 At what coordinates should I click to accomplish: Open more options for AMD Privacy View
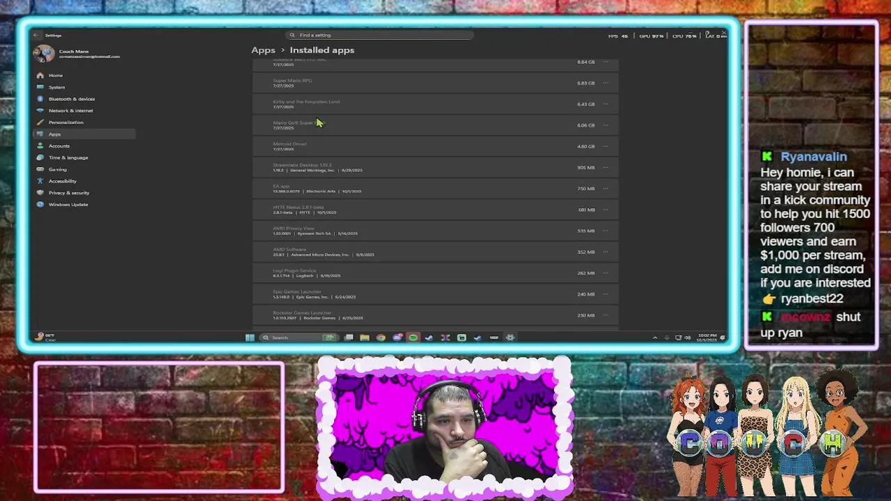tap(606, 230)
